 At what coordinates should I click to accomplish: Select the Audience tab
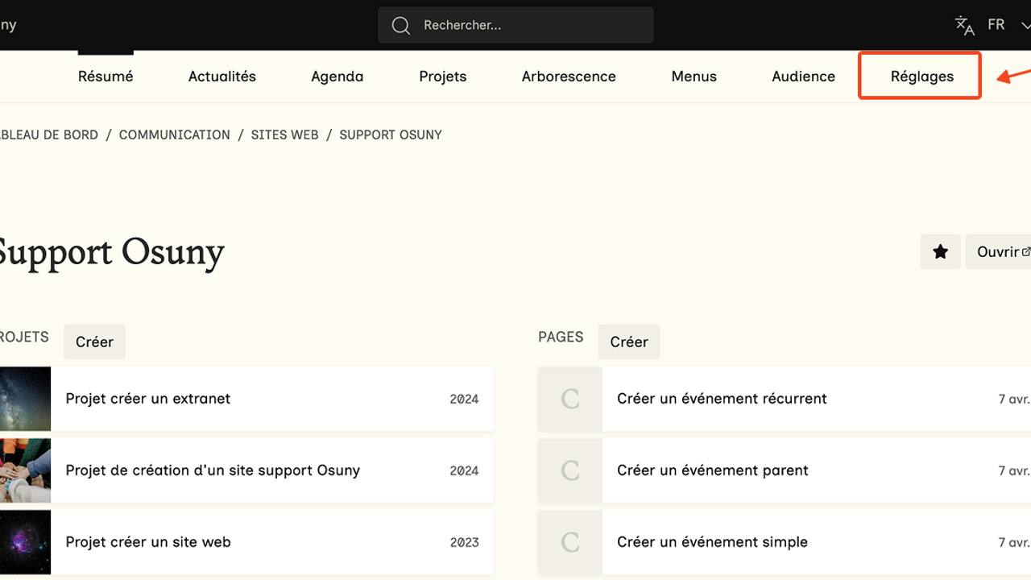(x=803, y=77)
